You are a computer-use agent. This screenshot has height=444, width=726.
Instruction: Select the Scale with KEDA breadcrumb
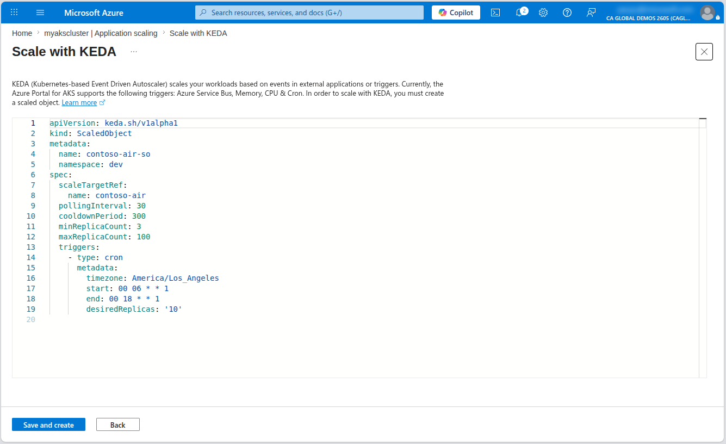point(198,33)
